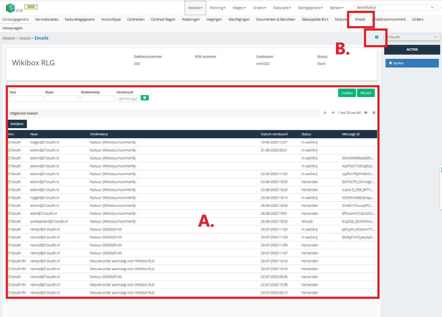Open the Inkoopregels tab
Screen dimensions: 442x317
coord(12,28)
